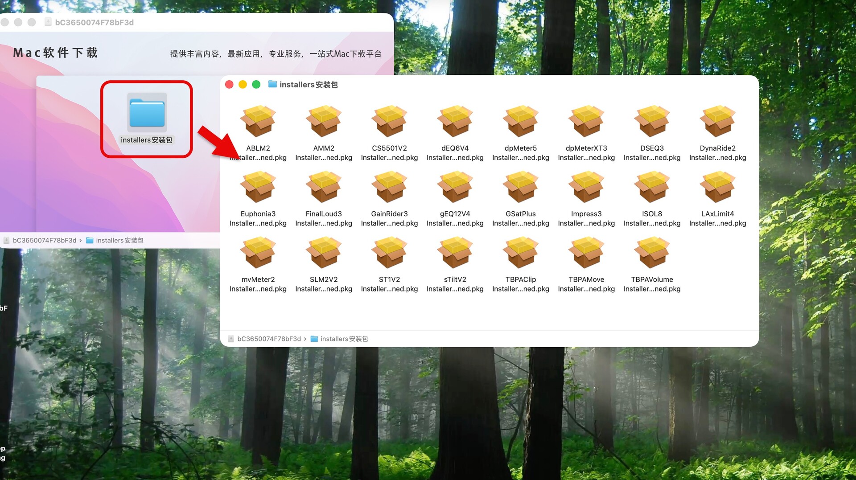Screen dimensions: 856x480
Task: Click installers安装包 in the right window path bar
Action: pyautogui.click(x=343, y=339)
